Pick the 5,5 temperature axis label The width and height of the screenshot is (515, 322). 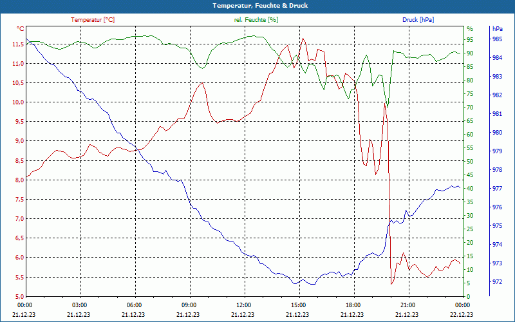19,278
